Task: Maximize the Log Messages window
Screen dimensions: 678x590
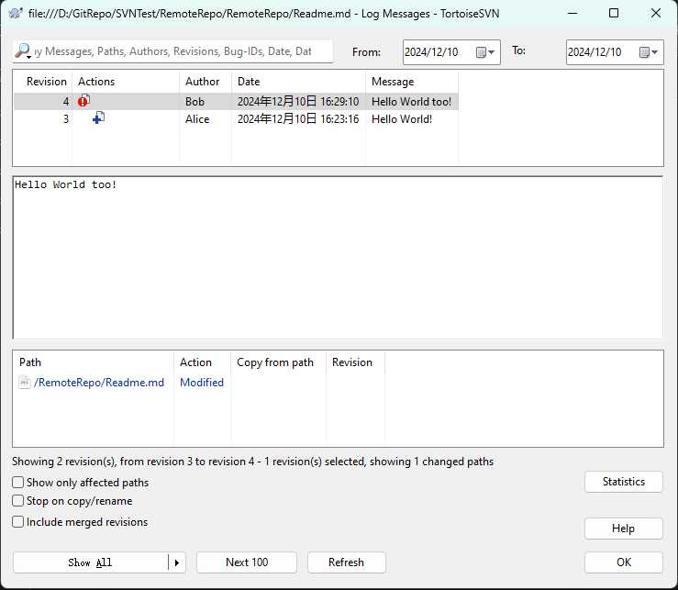Action: pyautogui.click(x=614, y=14)
